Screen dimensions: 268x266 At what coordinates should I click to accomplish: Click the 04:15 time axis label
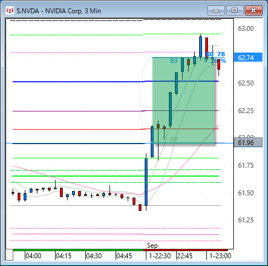tap(64, 256)
